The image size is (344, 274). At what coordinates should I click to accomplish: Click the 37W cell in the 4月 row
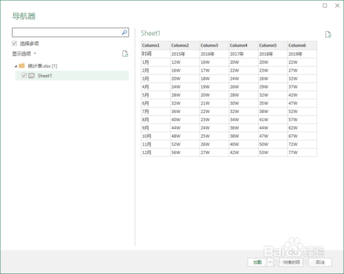tap(302, 87)
